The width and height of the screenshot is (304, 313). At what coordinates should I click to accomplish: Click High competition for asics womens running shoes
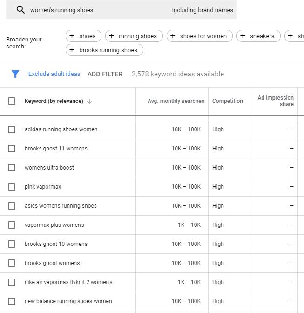click(x=218, y=206)
